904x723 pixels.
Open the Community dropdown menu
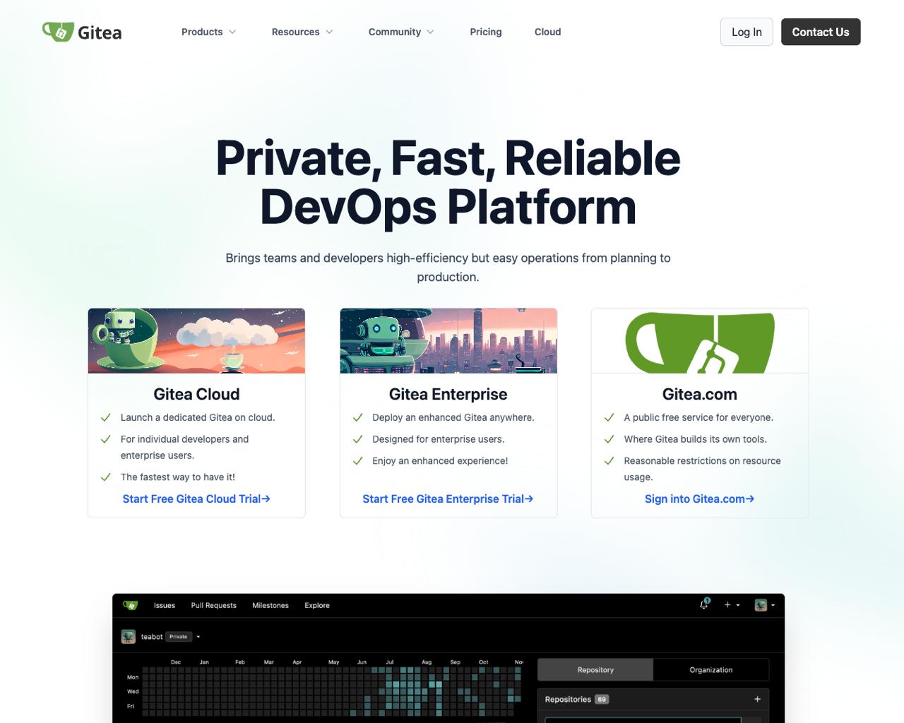point(401,32)
